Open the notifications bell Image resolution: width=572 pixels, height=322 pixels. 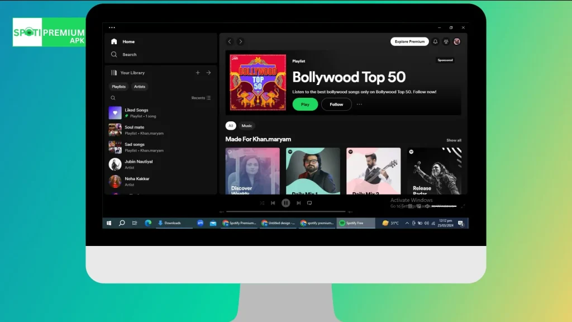click(x=435, y=41)
